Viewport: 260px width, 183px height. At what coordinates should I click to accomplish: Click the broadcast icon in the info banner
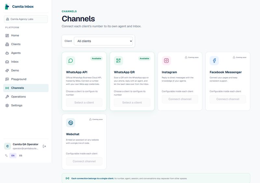coord(67,178)
